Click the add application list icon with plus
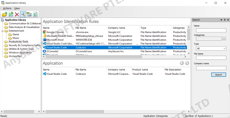The height and width of the screenshot is (118, 230). (x=11, y=14)
